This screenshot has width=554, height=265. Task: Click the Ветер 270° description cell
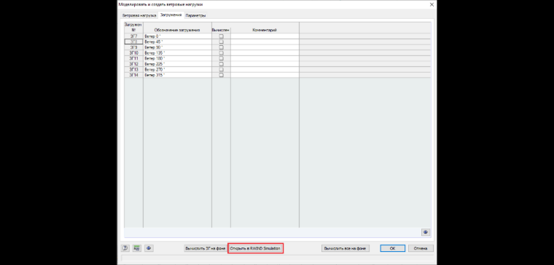tap(177, 69)
